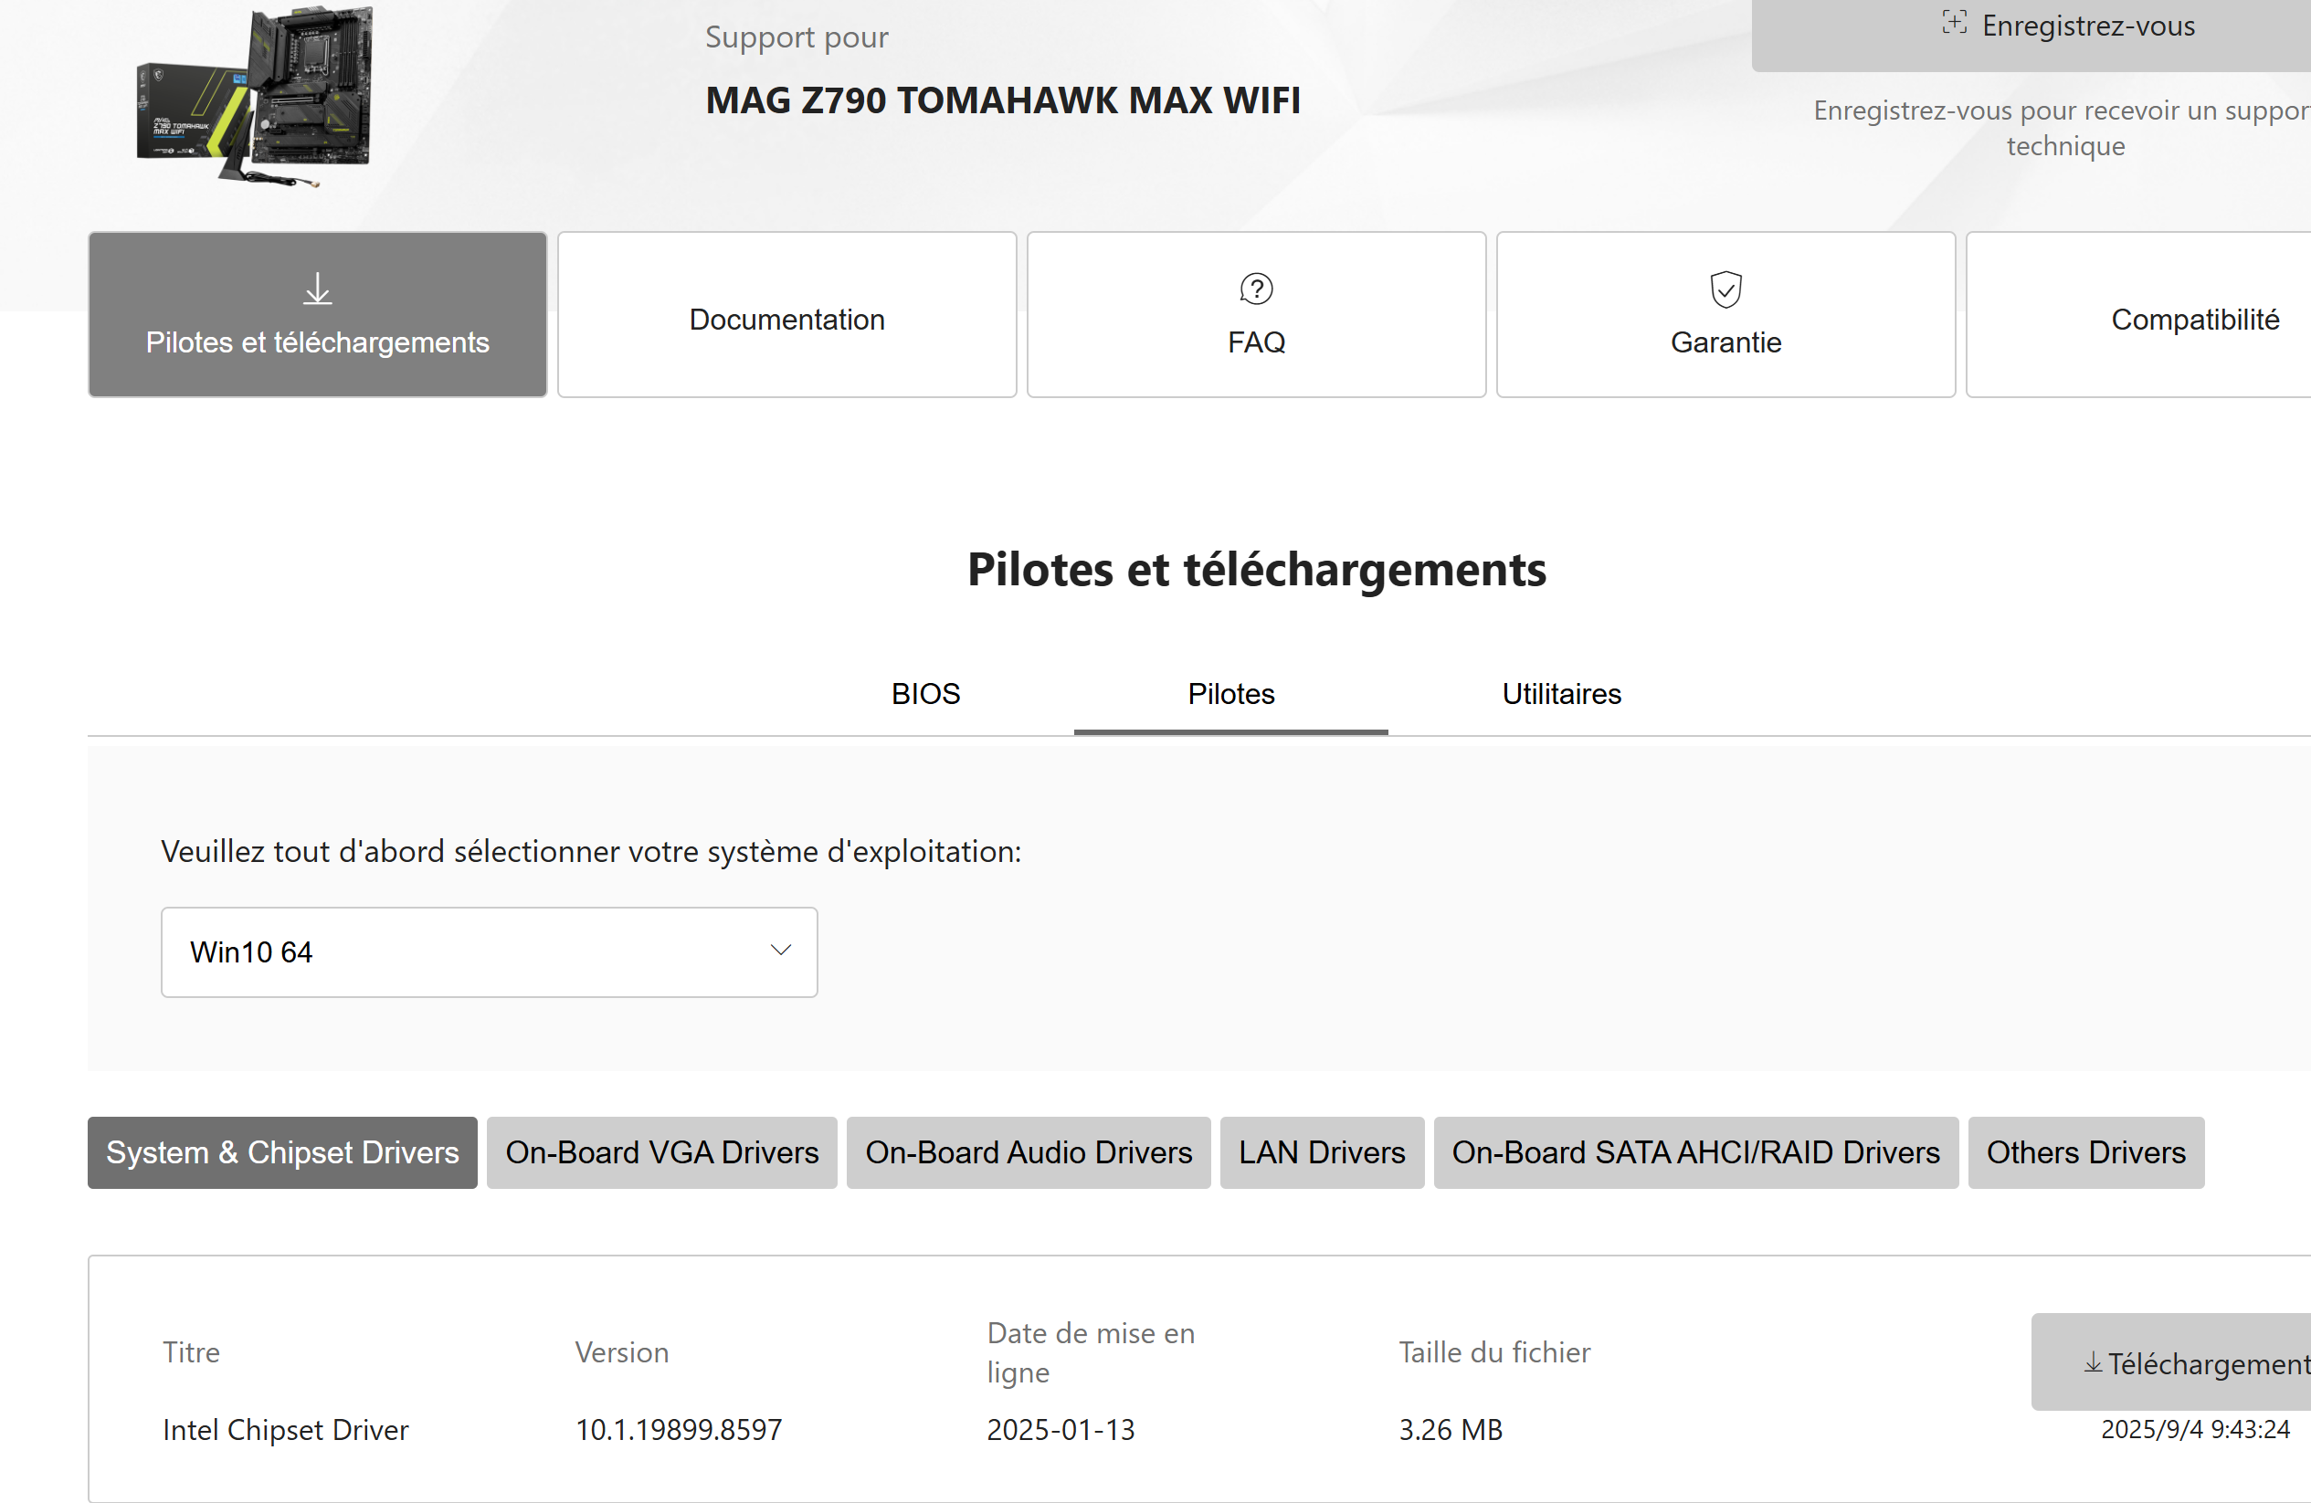Click the file size 3.26 MB
Viewport: 2311px width, 1503px height.
tap(1450, 1429)
